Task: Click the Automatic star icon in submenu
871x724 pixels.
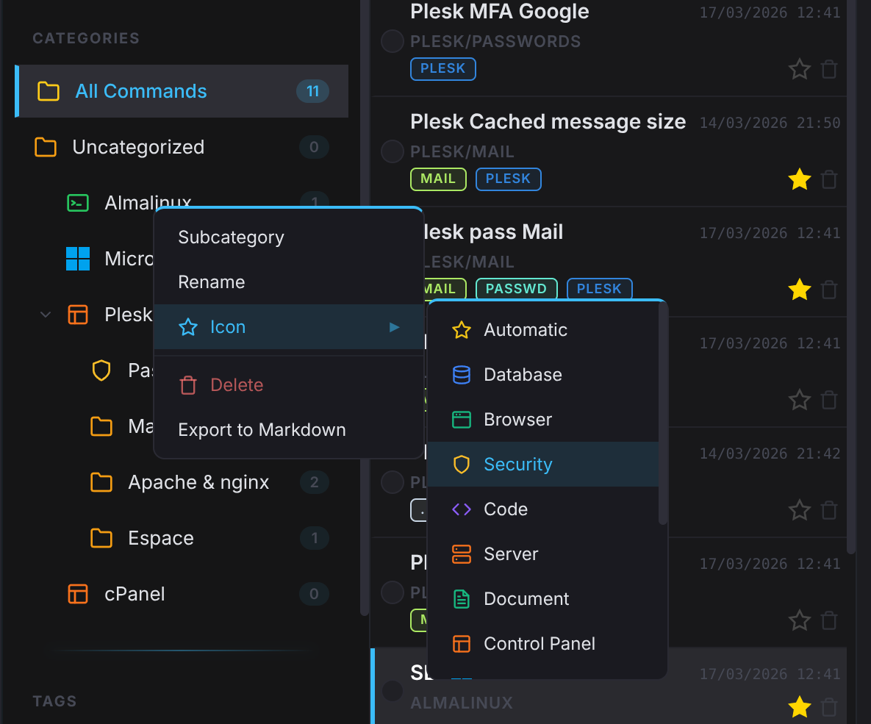Action: coord(462,330)
